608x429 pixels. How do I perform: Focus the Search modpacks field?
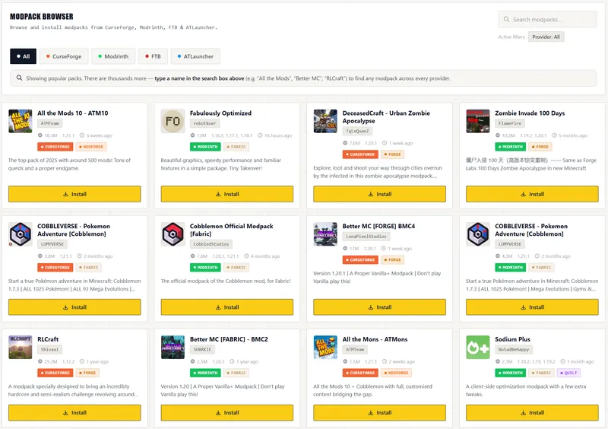(x=547, y=20)
